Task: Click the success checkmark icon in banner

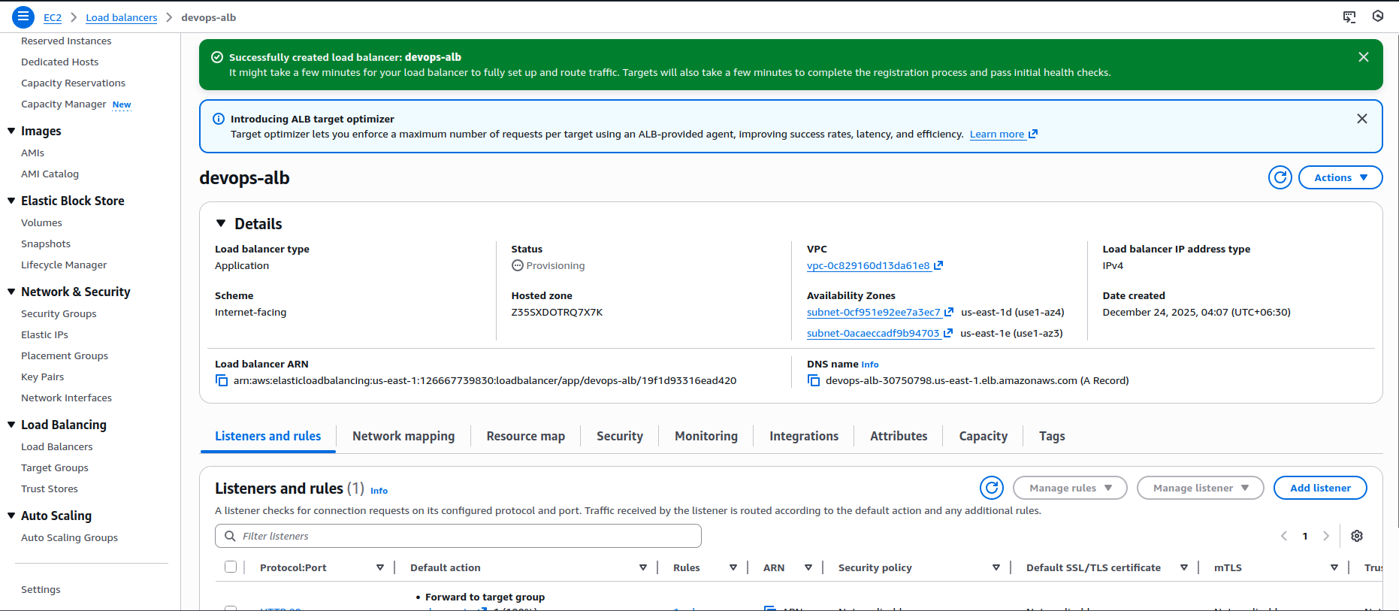Action: tap(217, 57)
